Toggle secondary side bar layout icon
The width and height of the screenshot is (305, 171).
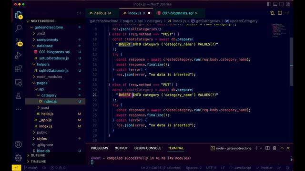(x=282, y=4)
